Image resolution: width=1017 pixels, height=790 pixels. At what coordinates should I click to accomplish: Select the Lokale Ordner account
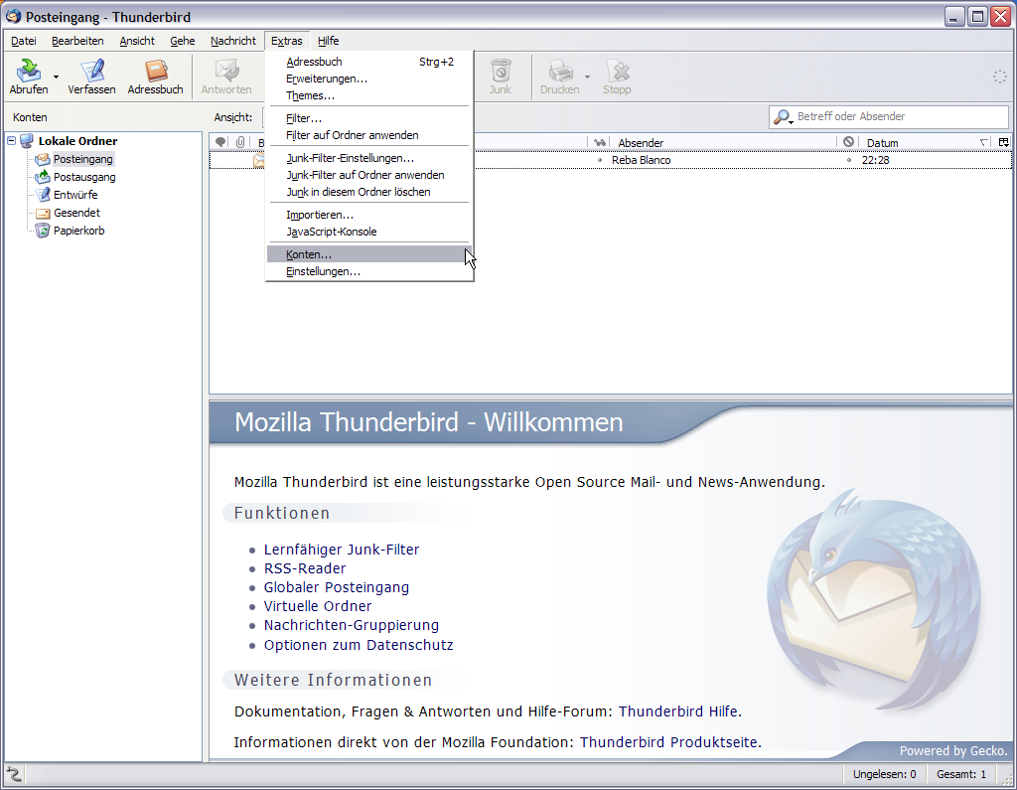point(77,141)
